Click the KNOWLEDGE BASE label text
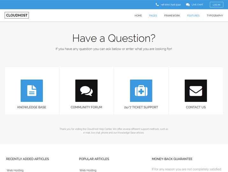This screenshot has height=172, width=228. point(32,107)
